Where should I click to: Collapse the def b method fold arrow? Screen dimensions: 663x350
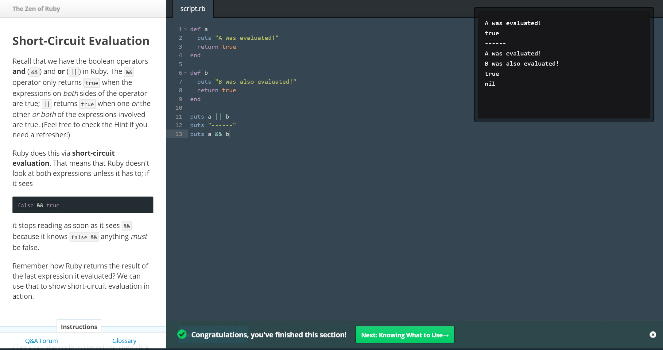click(x=185, y=73)
